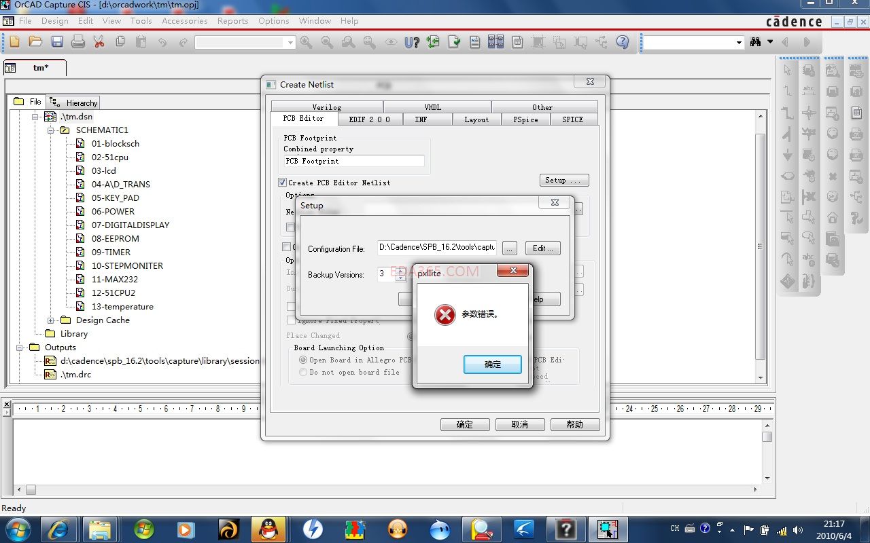This screenshot has width=870, height=543.
Task: Click the Paste clipboard icon
Action: tap(141, 42)
